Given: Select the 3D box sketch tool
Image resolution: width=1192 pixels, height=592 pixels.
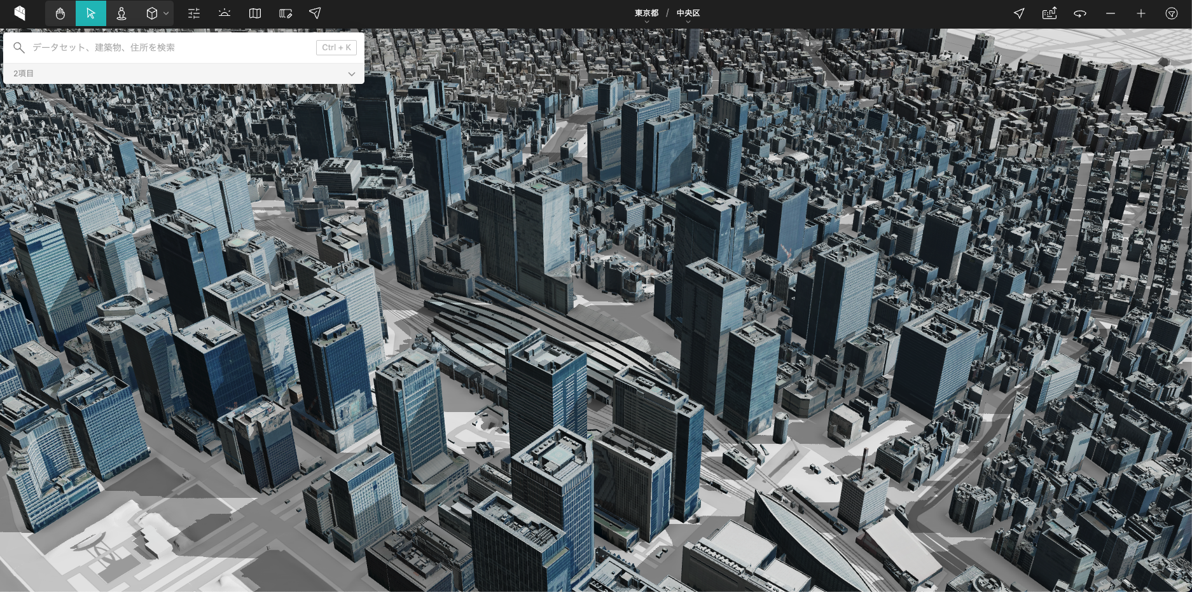Looking at the screenshot, I should pos(152,13).
